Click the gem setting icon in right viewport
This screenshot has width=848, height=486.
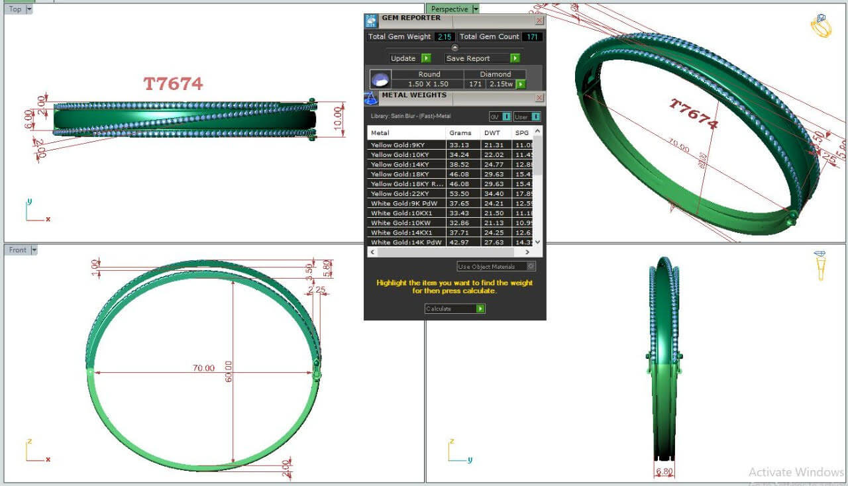tap(820, 265)
